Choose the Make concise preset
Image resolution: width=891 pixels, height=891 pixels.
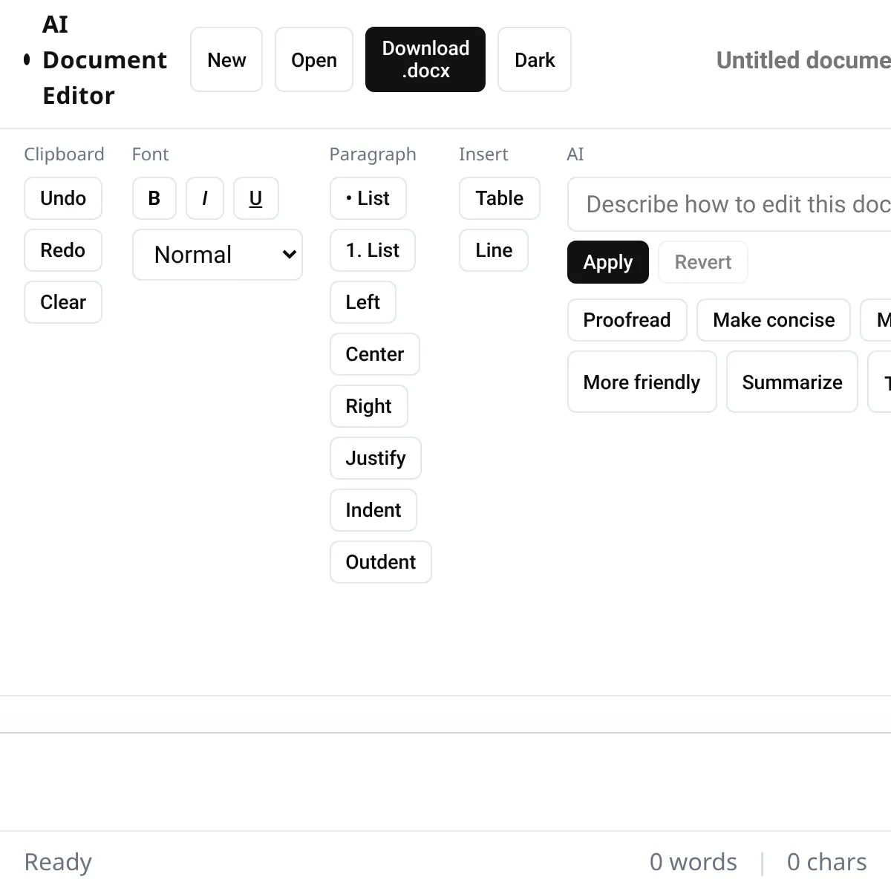[774, 320]
